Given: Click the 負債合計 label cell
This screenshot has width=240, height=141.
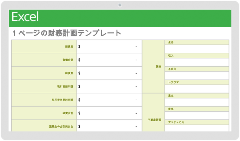Looking at the screenshot, I should click(44, 60).
